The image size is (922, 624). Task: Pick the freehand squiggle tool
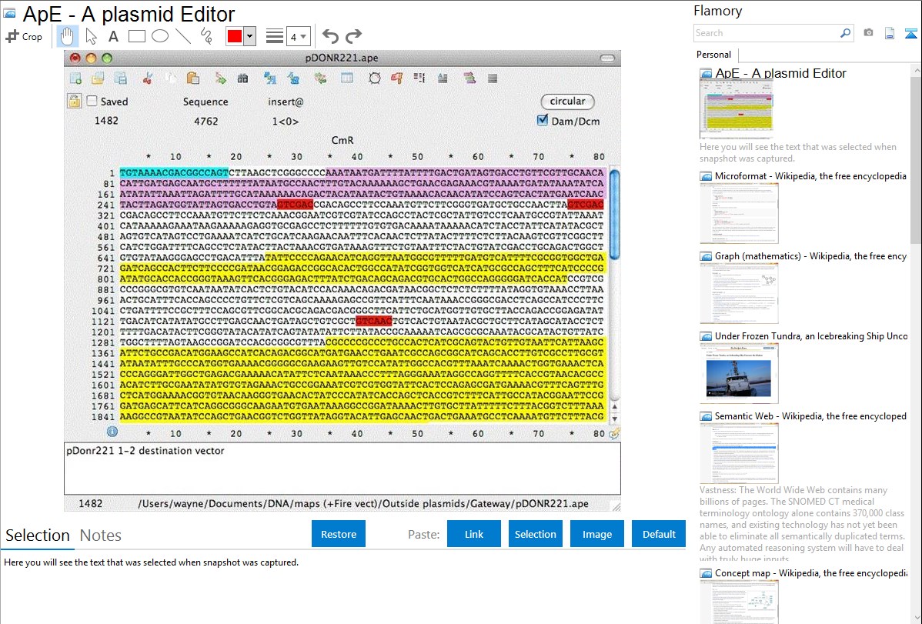(x=206, y=36)
